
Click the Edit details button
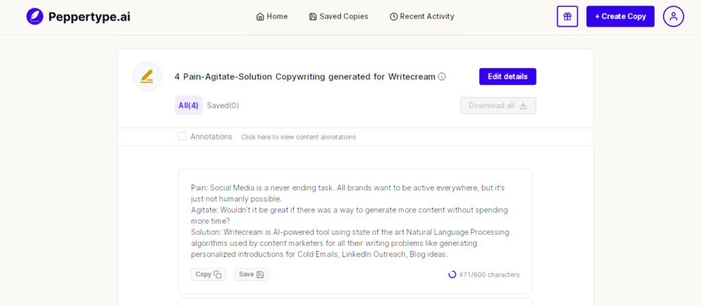tap(507, 77)
